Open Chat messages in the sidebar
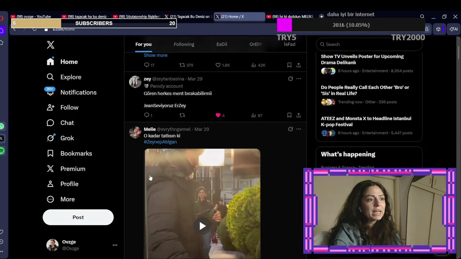Screen dimensions: 461x259 pyautogui.click(x=60, y=123)
